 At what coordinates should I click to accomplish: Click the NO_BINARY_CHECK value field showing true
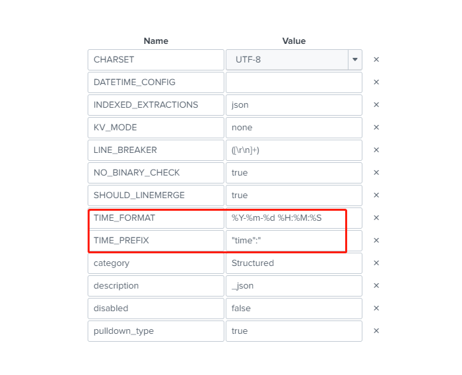293,173
